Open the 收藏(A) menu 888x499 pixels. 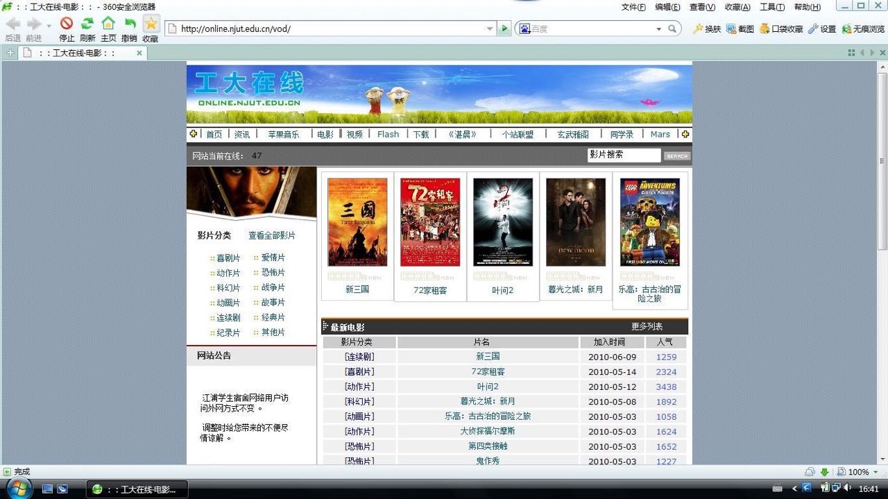[x=737, y=7]
